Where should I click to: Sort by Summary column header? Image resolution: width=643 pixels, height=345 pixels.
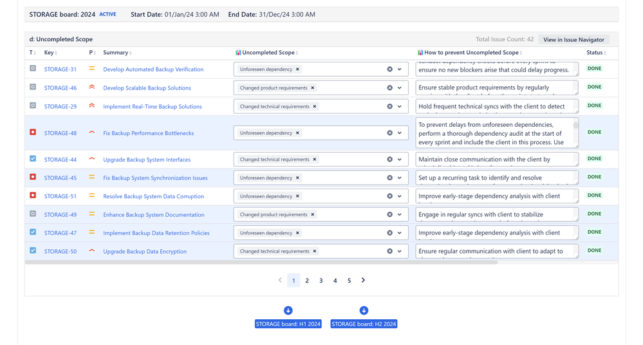[117, 53]
